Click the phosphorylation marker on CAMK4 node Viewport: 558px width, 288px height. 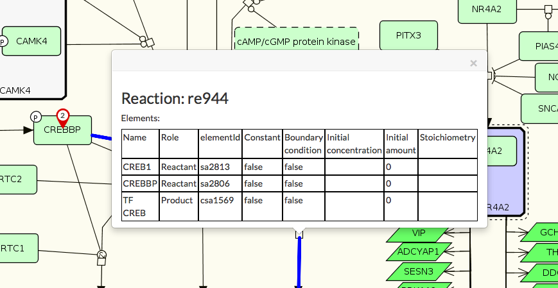point(3,42)
